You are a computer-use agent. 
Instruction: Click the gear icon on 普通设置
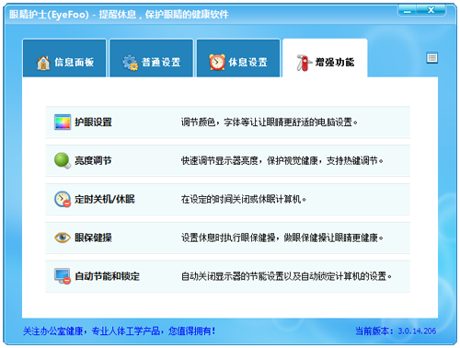[x=131, y=63]
